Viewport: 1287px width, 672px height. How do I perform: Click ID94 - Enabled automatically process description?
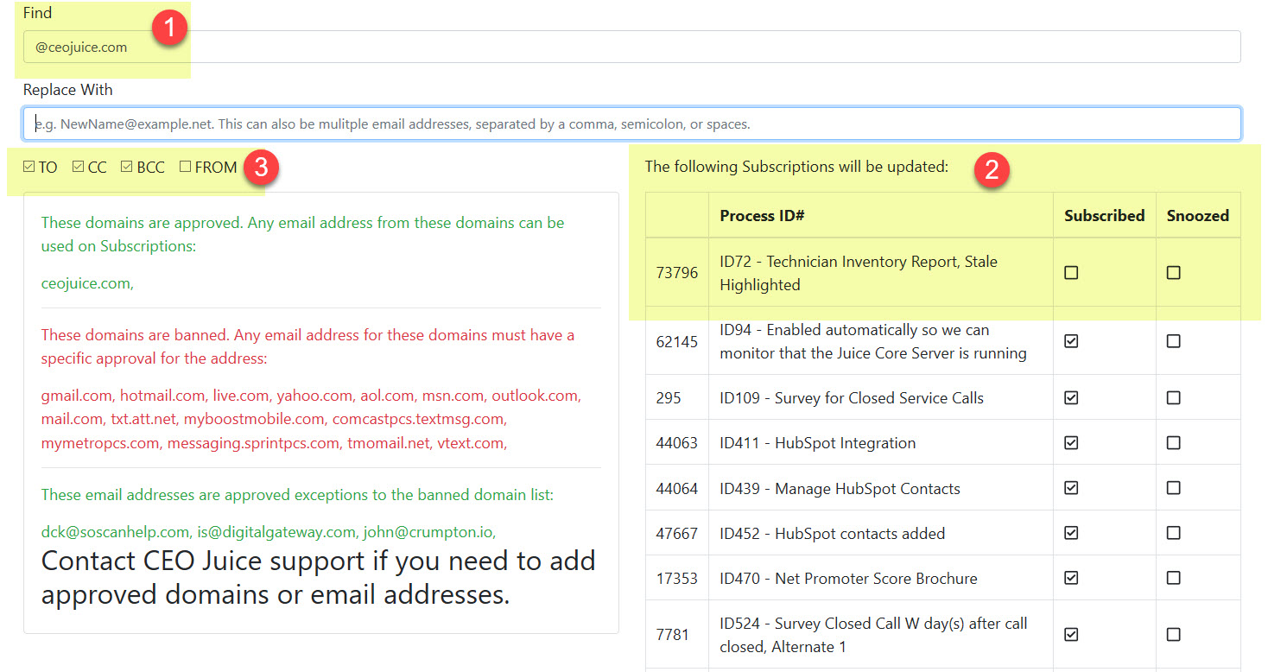click(873, 341)
